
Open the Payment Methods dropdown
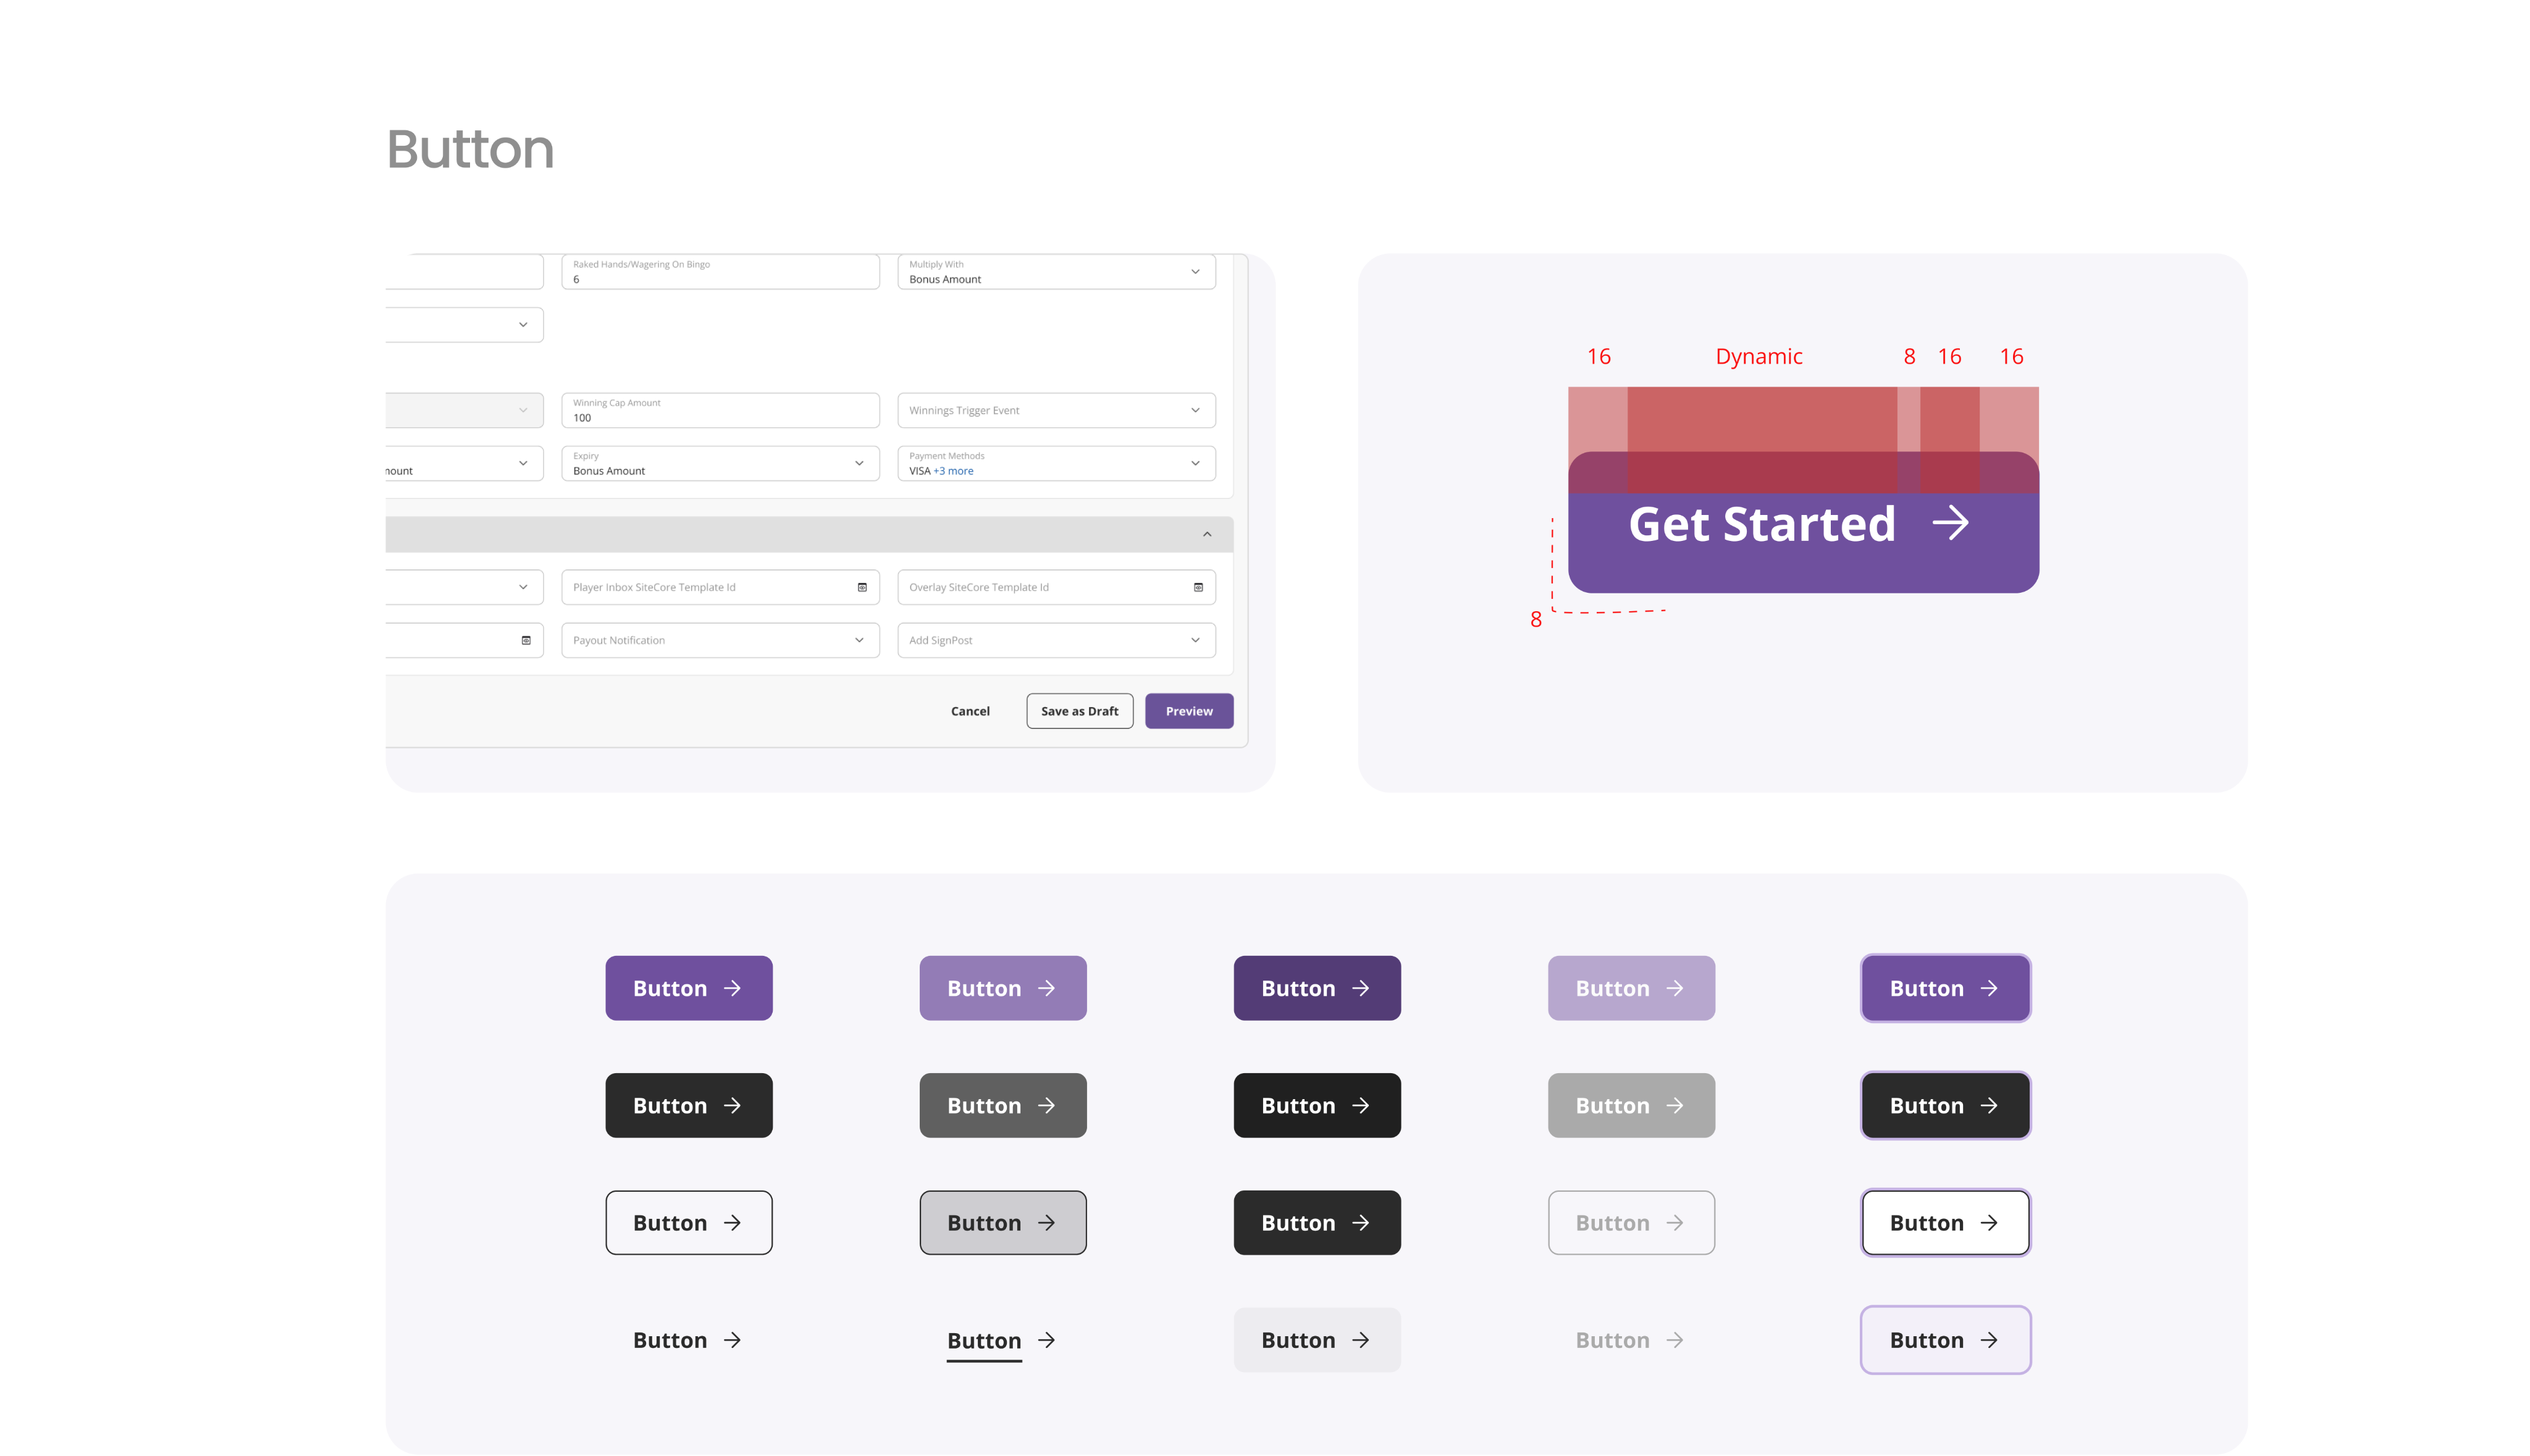[x=1195, y=463]
